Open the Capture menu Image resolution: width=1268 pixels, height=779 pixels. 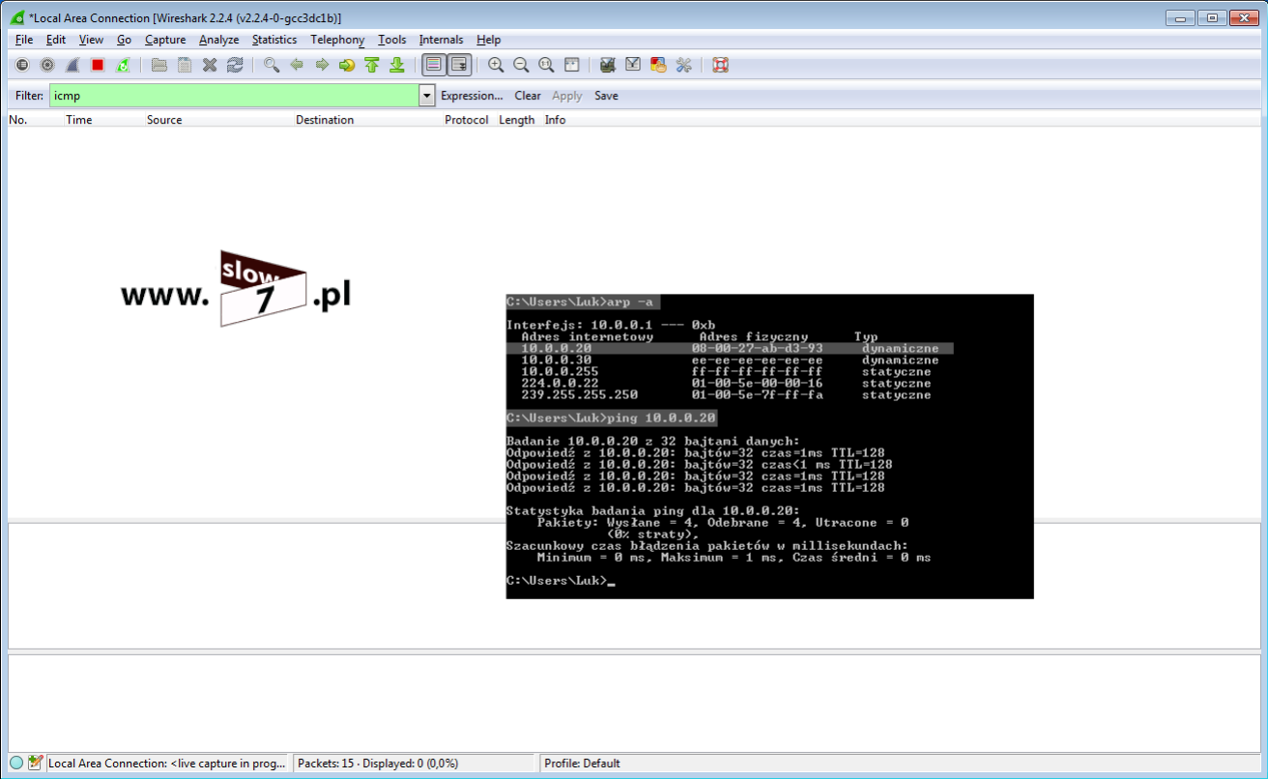coord(165,40)
